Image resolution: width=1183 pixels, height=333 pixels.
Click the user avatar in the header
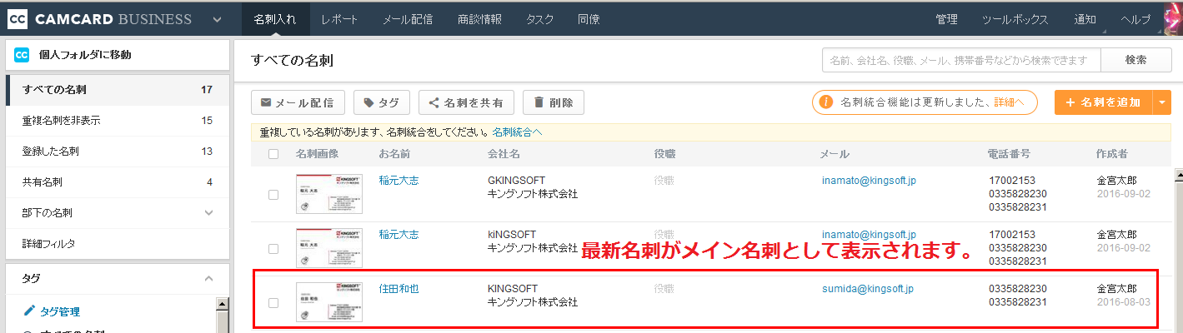click(x=1174, y=19)
